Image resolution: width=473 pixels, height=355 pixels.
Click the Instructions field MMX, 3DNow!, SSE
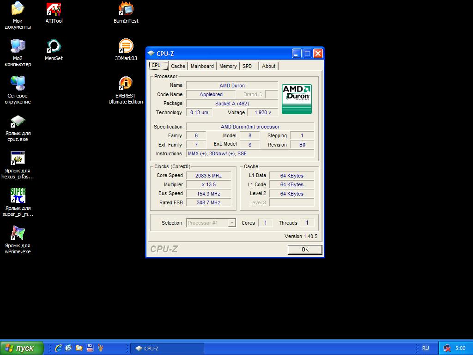(x=250, y=153)
